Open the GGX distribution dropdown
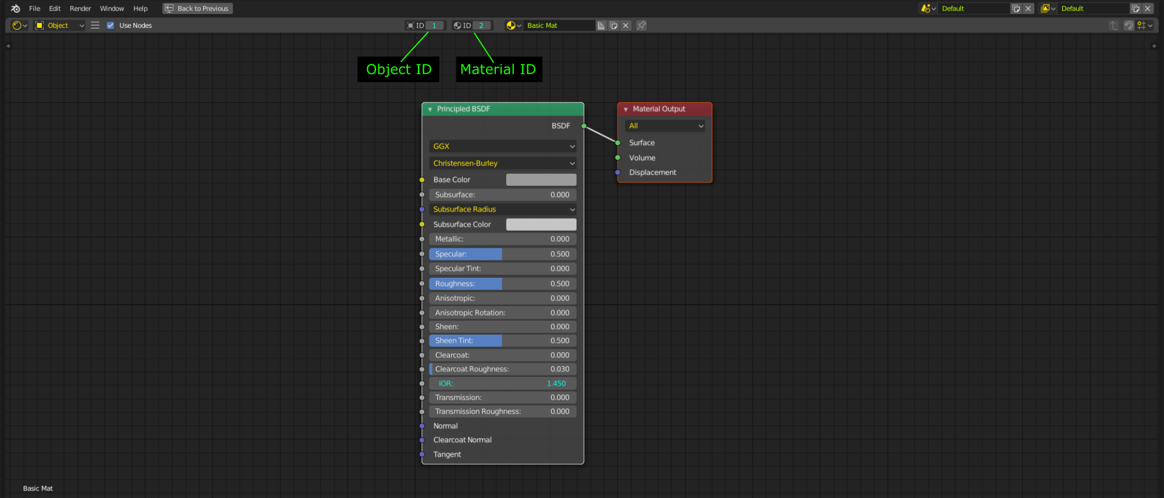This screenshot has width=1164, height=498. (x=503, y=146)
